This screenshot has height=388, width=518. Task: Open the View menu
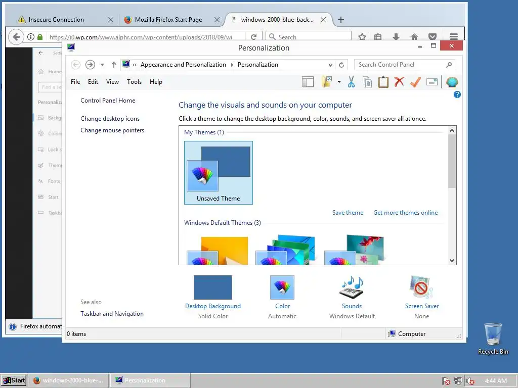tap(112, 82)
